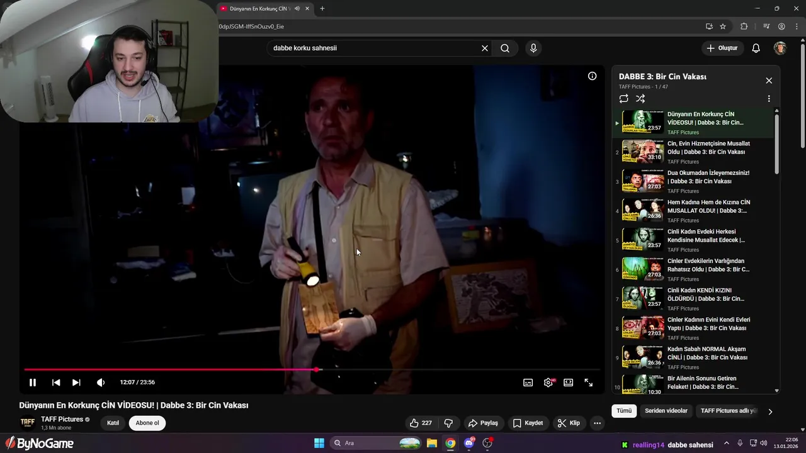The height and width of the screenshot is (453, 806).
Task: Play 'Cinler Kadının Evini Kendi Evleri Yaptı'
Action: [x=693, y=328]
